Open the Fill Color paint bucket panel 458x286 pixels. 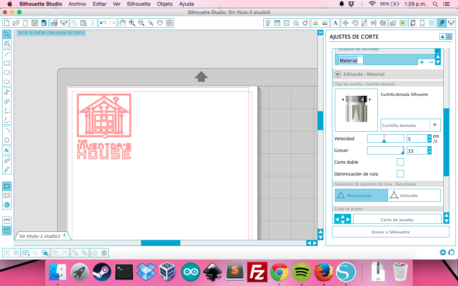coord(268,23)
